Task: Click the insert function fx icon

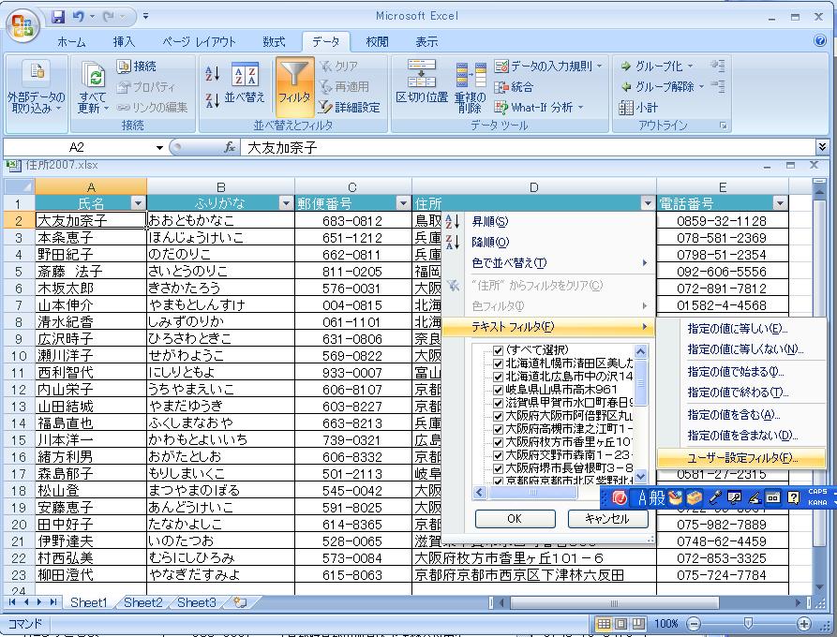Action: pos(230,147)
